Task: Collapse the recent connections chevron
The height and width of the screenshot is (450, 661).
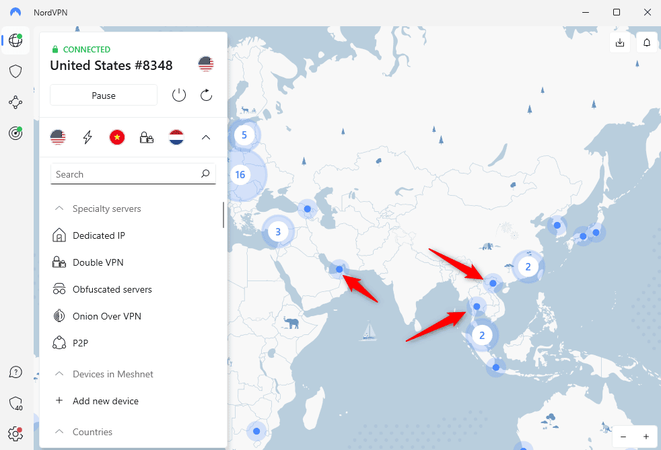Action: coord(206,138)
